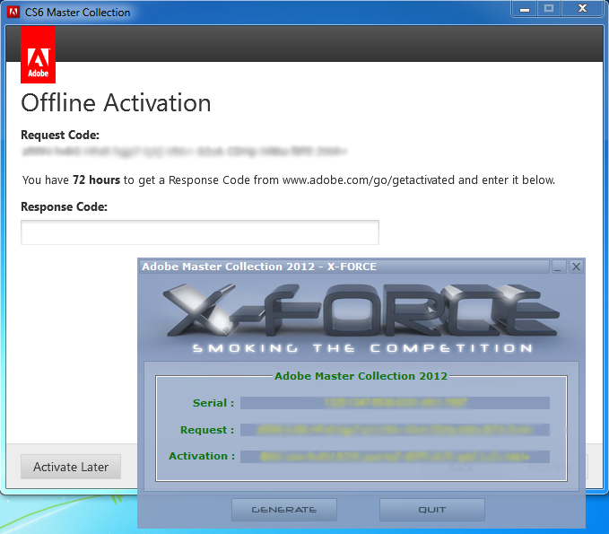This screenshot has width=609, height=534.
Task: Click the X-FORCE window title bar text
Action: (259, 267)
